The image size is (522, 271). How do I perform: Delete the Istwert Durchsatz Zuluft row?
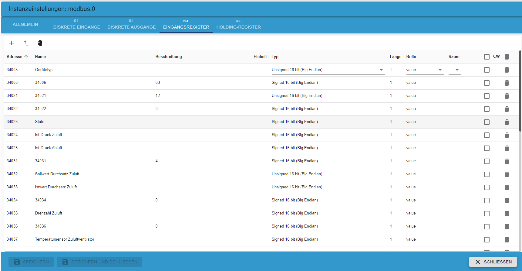coord(507,187)
